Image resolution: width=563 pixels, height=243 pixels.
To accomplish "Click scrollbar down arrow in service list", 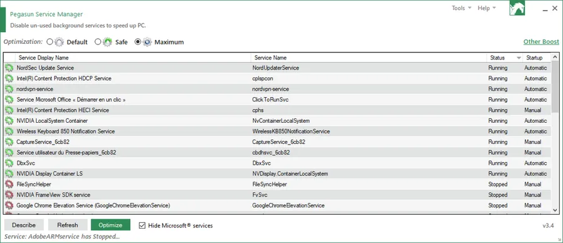I will pyautogui.click(x=555, y=210).
